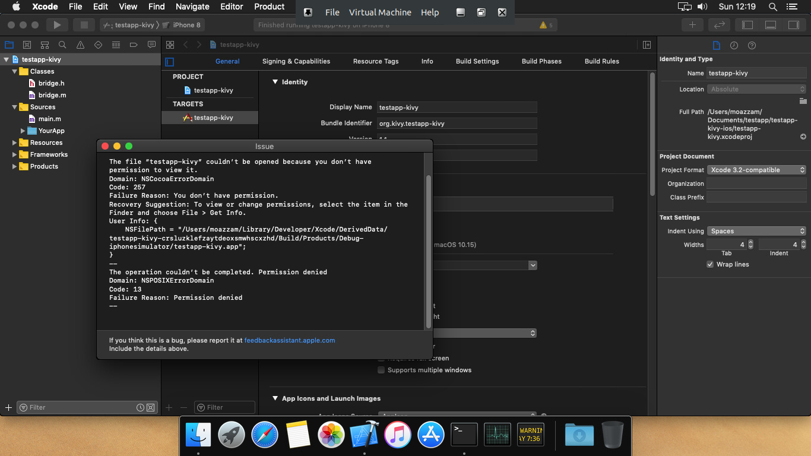Show the Issue navigator warning triangle
This screenshot has width=811, height=456.
80,45
